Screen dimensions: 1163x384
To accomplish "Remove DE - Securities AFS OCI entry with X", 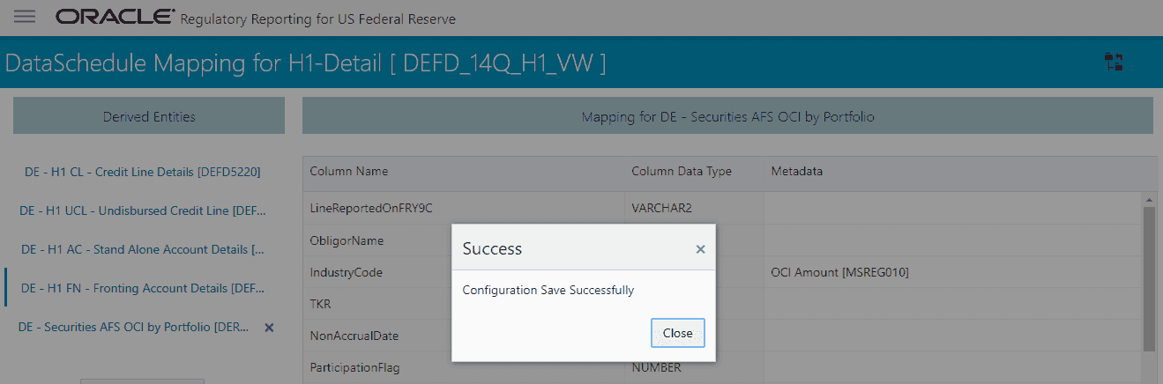I will pos(270,327).
